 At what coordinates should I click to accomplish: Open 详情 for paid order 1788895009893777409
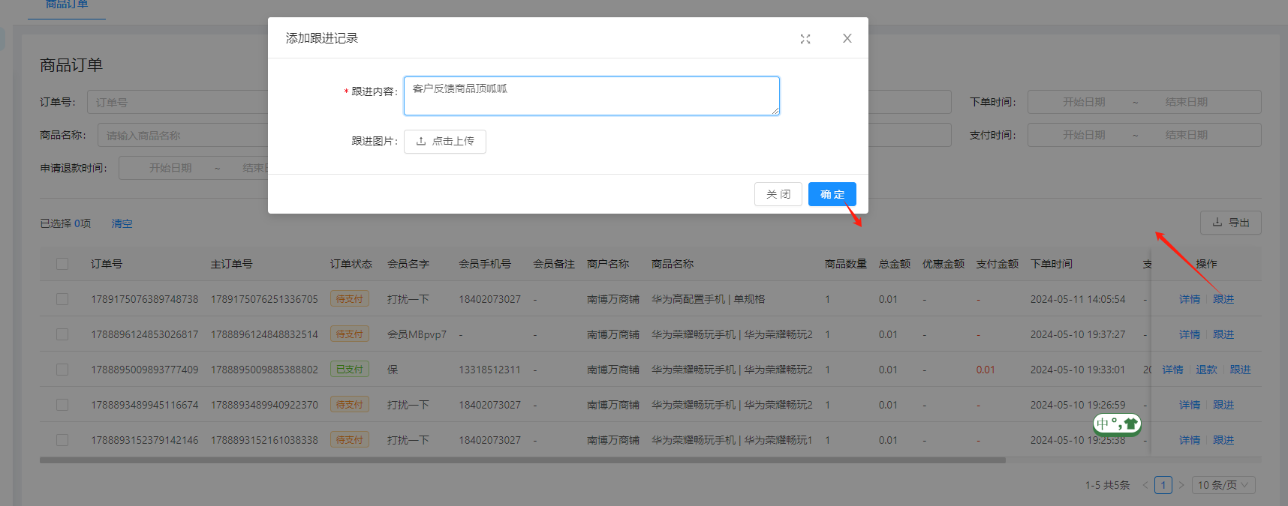point(1173,370)
